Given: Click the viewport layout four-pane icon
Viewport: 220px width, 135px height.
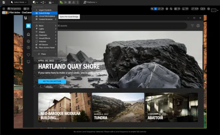Looking at the screenshot, I should [209, 9].
